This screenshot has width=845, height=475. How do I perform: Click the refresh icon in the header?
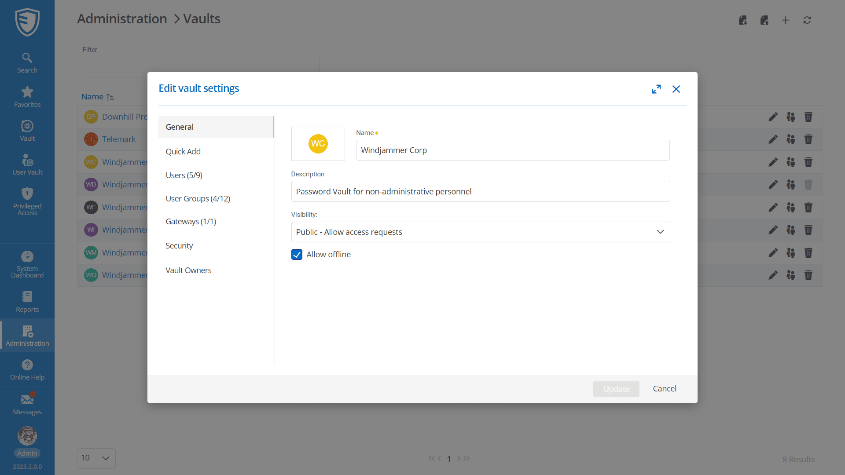(x=807, y=20)
